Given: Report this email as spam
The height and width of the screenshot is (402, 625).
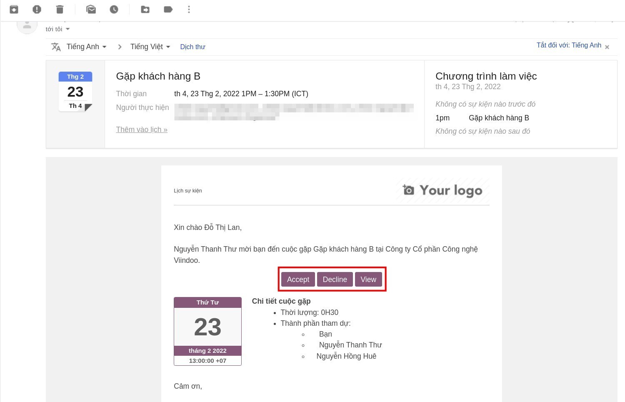Looking at the screenshot, I should (37, 9).
